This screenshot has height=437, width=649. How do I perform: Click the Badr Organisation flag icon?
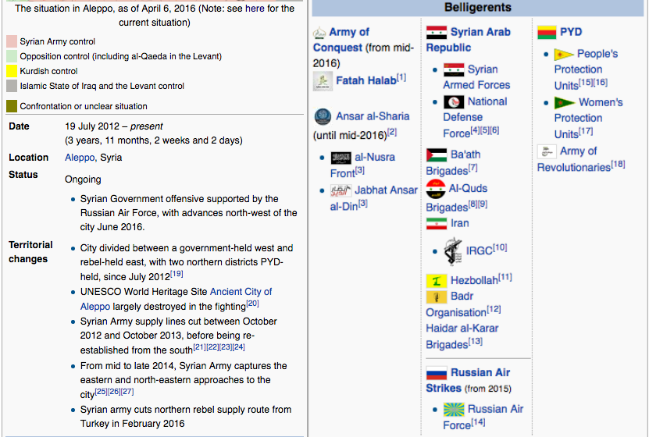[437, 297]
